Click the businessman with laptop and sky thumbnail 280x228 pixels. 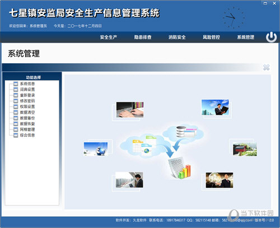tap(215, 108)
